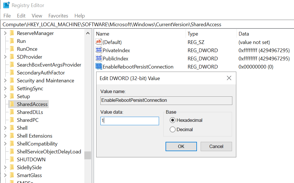294x183 pixels.
Task: Select the RunOnce tree label
Action: click(x=27, y=49)
